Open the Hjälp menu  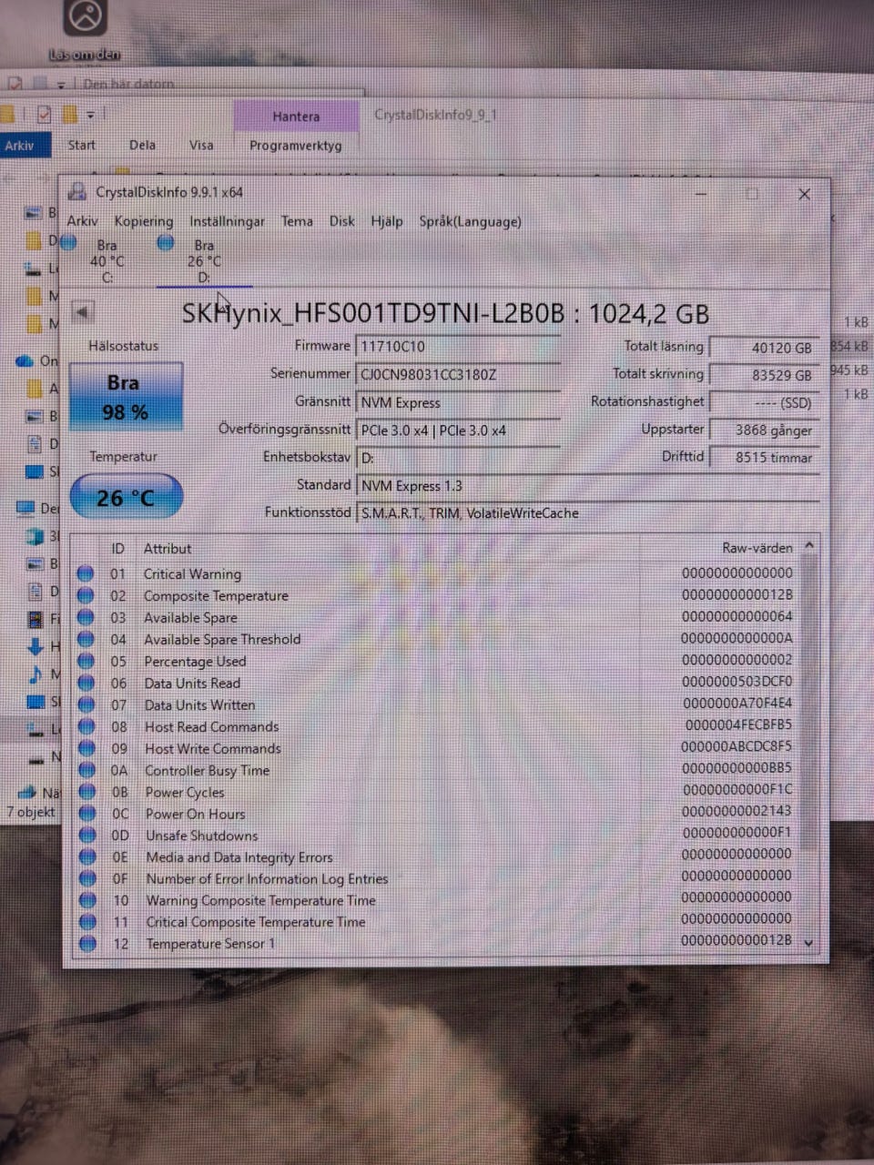[x=387, y=221]
